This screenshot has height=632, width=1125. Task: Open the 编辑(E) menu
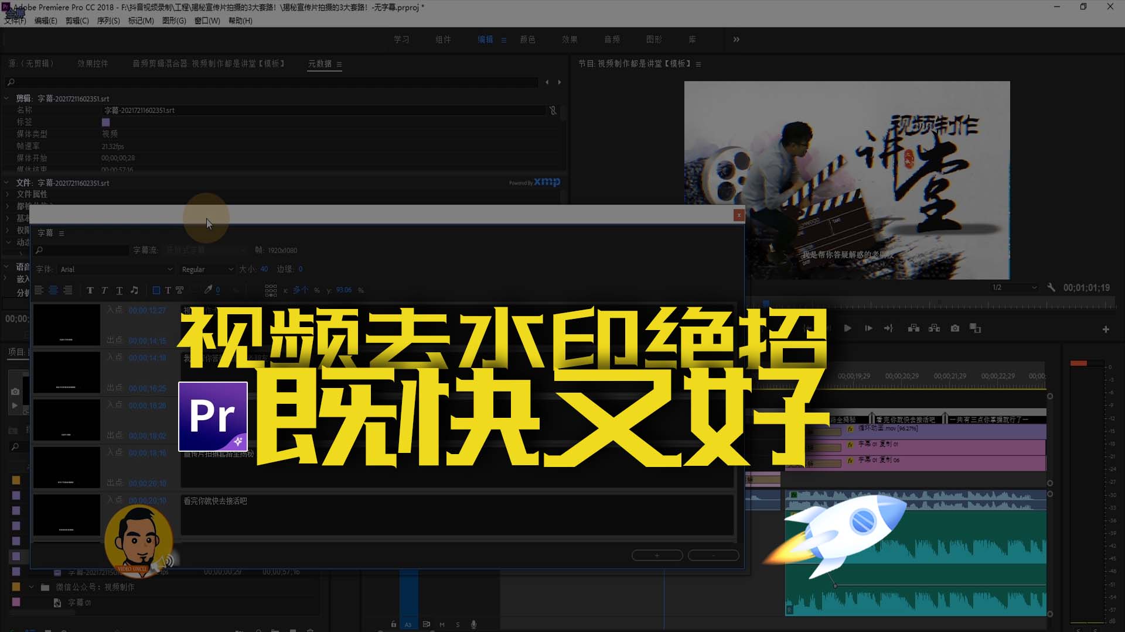46,20
